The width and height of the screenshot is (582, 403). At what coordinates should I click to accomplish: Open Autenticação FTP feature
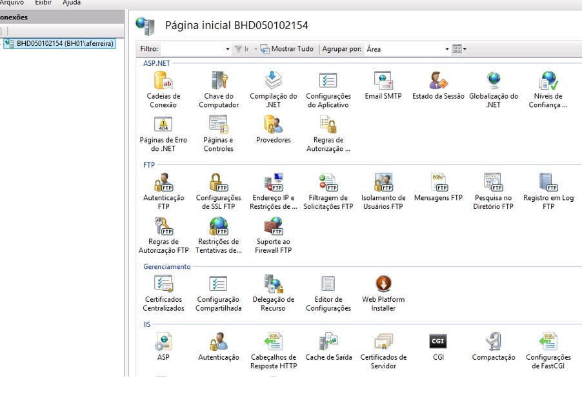tap(163, 192)
